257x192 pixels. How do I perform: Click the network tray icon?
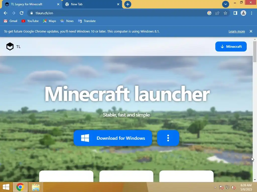tap(227, 187)
